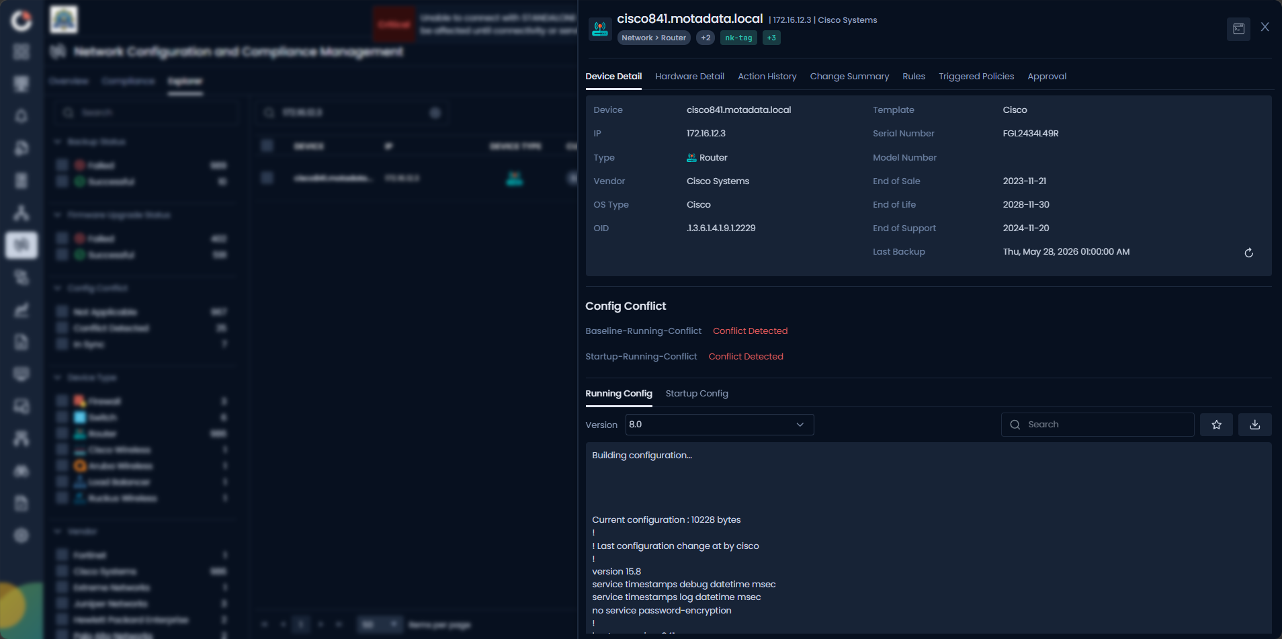Refresh the Last Backup timestamp
Viewport: 1282px width, 639px height.
pos(1248,253)
